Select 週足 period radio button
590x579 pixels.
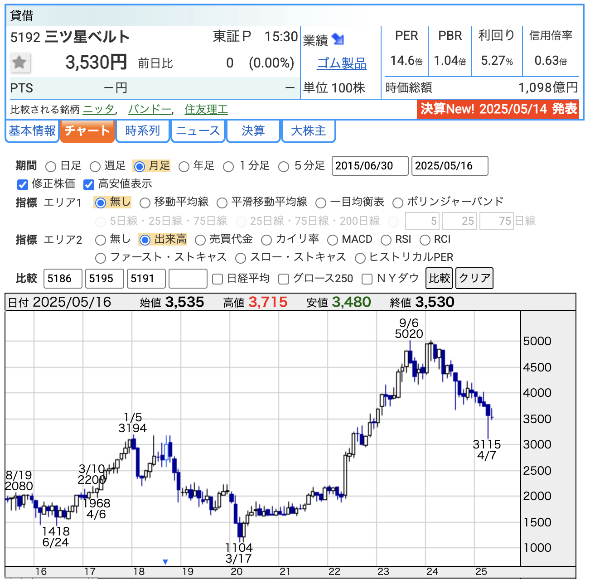[95, 167]
